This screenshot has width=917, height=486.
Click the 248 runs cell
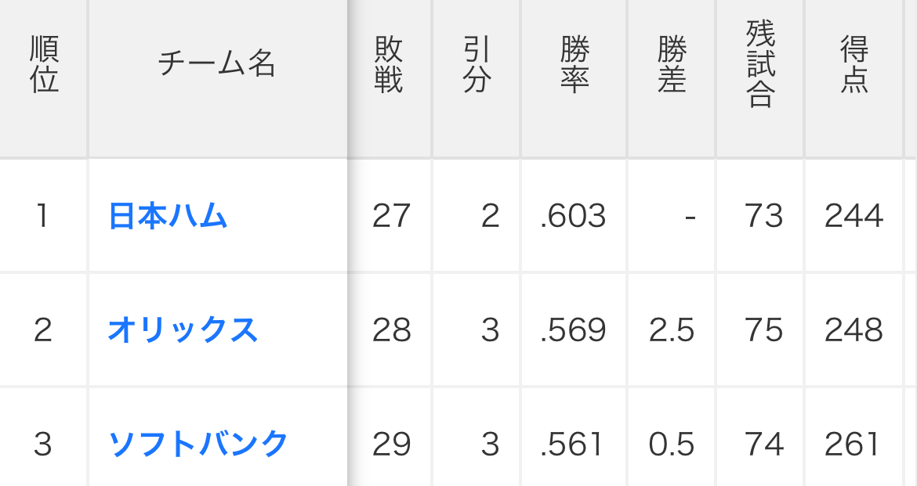coord(854,330)
